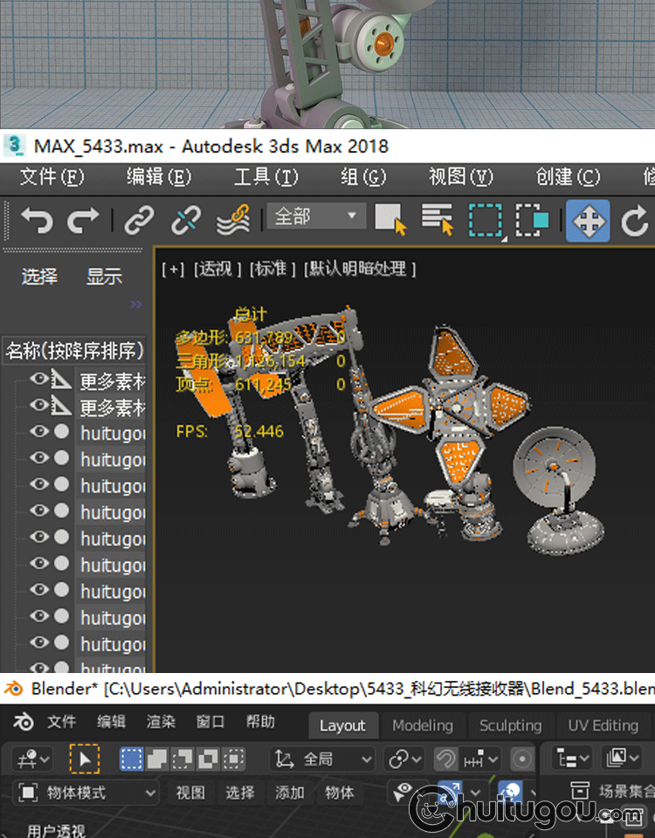
Task: Open Blender viewport 物体 menu
Action: click(x=340, y=792)
